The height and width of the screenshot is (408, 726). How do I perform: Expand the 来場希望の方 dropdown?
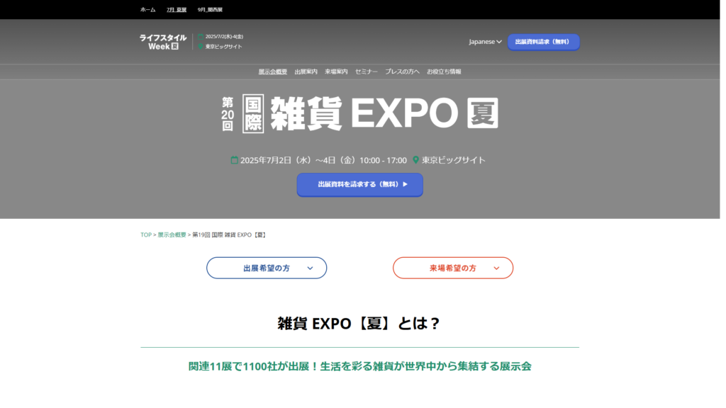pos(453,268)
